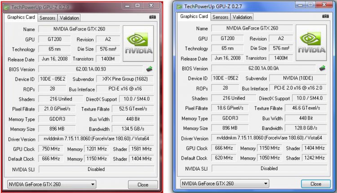The image size is (337, 193).
Task: Click Subvendor field NVIDIA (10DE)
Action: click(x=298, y=78)
